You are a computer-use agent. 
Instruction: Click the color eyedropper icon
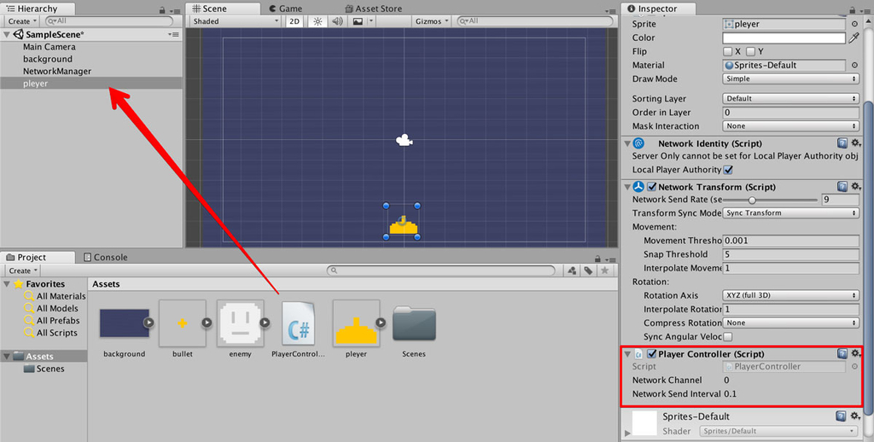854,38
